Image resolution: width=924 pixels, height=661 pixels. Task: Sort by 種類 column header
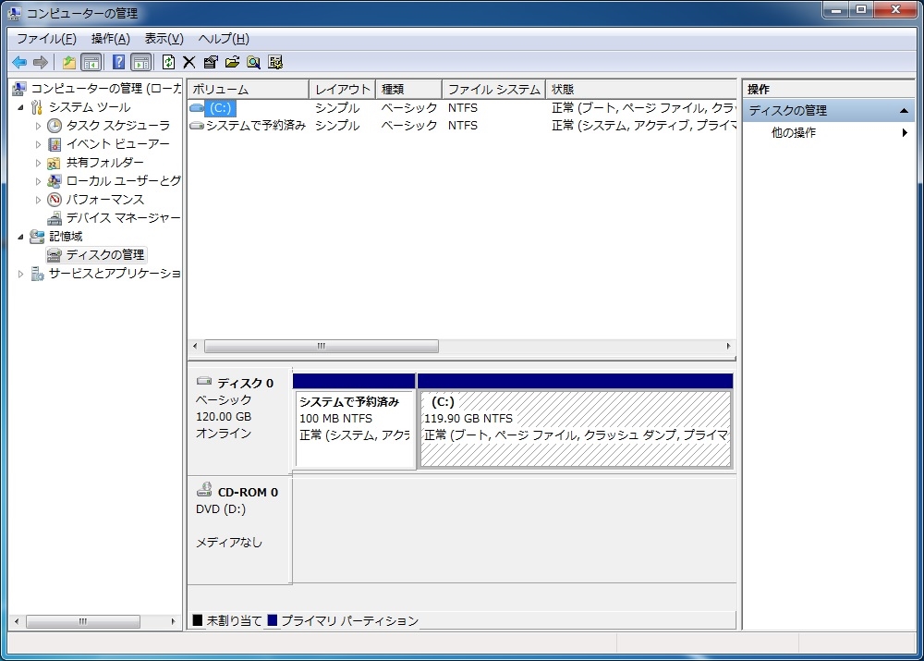(408, 89)
